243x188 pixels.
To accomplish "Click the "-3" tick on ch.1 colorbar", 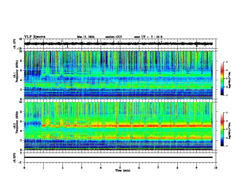I will tap(226, 62).
